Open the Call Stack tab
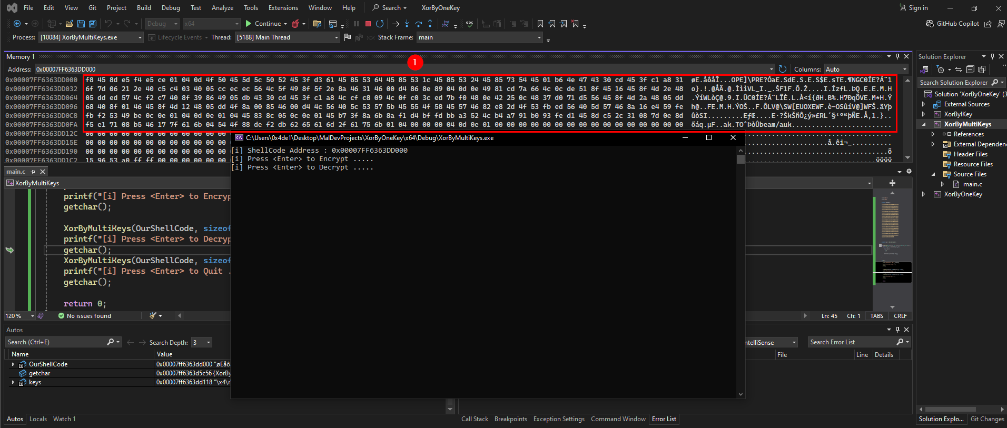1007x428 pixels. [x=475, y=419]
